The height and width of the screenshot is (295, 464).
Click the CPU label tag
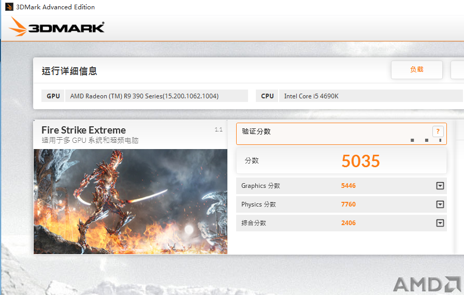(267, 96)
